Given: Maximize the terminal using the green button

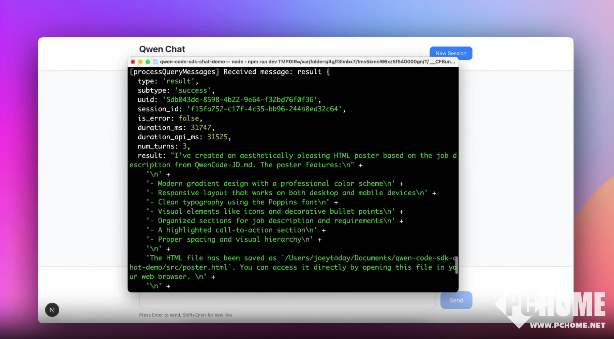Looking at the screenshot, I should pyautogui.click(x=148, y=62).
